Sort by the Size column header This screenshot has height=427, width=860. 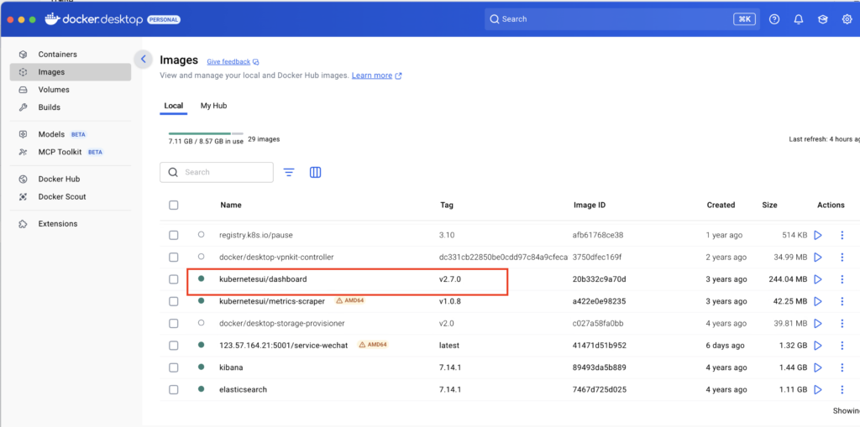coord(769,205)
